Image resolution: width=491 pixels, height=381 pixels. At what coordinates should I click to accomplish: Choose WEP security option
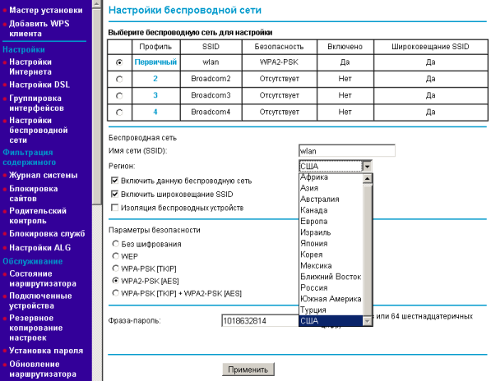(116, 256)
